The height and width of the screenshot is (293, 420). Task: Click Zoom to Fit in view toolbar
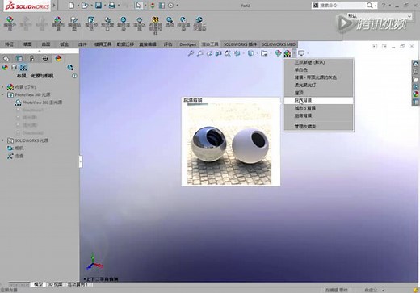191,53
